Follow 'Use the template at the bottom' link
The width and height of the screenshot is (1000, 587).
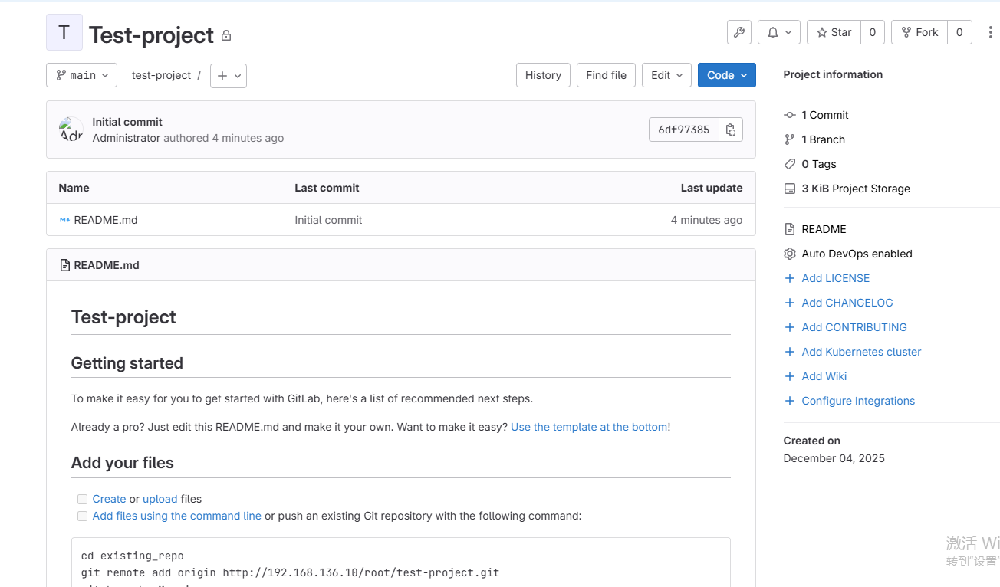coord(589,427)
